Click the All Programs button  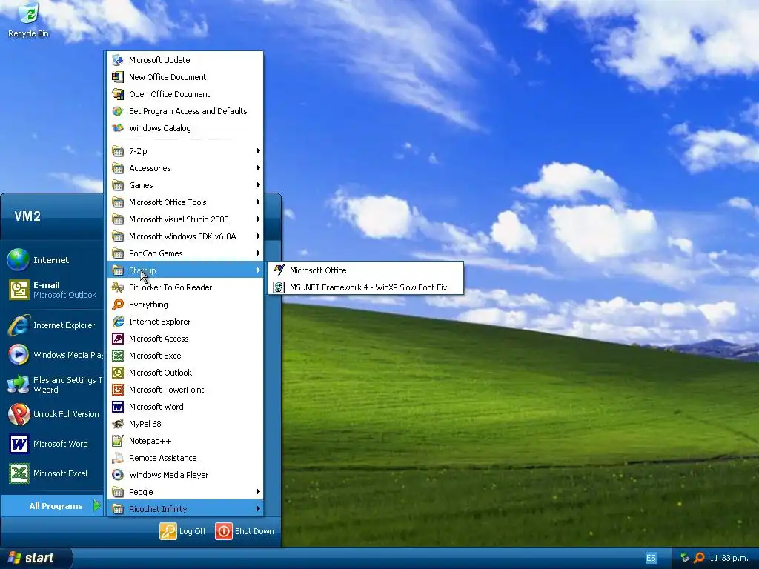[x=53, y=506]
